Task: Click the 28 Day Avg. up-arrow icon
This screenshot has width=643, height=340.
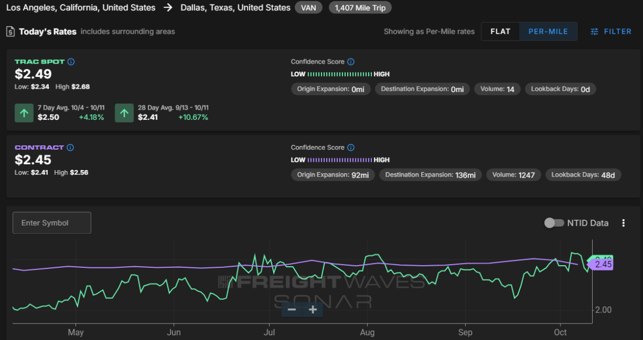Action: [124, 113]
